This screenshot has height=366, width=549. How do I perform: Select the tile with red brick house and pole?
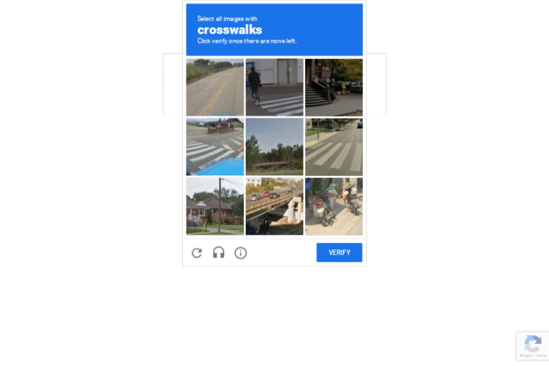coord(215,207)
